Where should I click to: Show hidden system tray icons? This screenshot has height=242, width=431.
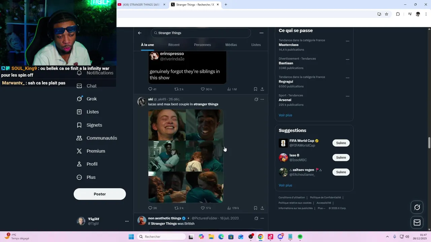tap(387, 237)
